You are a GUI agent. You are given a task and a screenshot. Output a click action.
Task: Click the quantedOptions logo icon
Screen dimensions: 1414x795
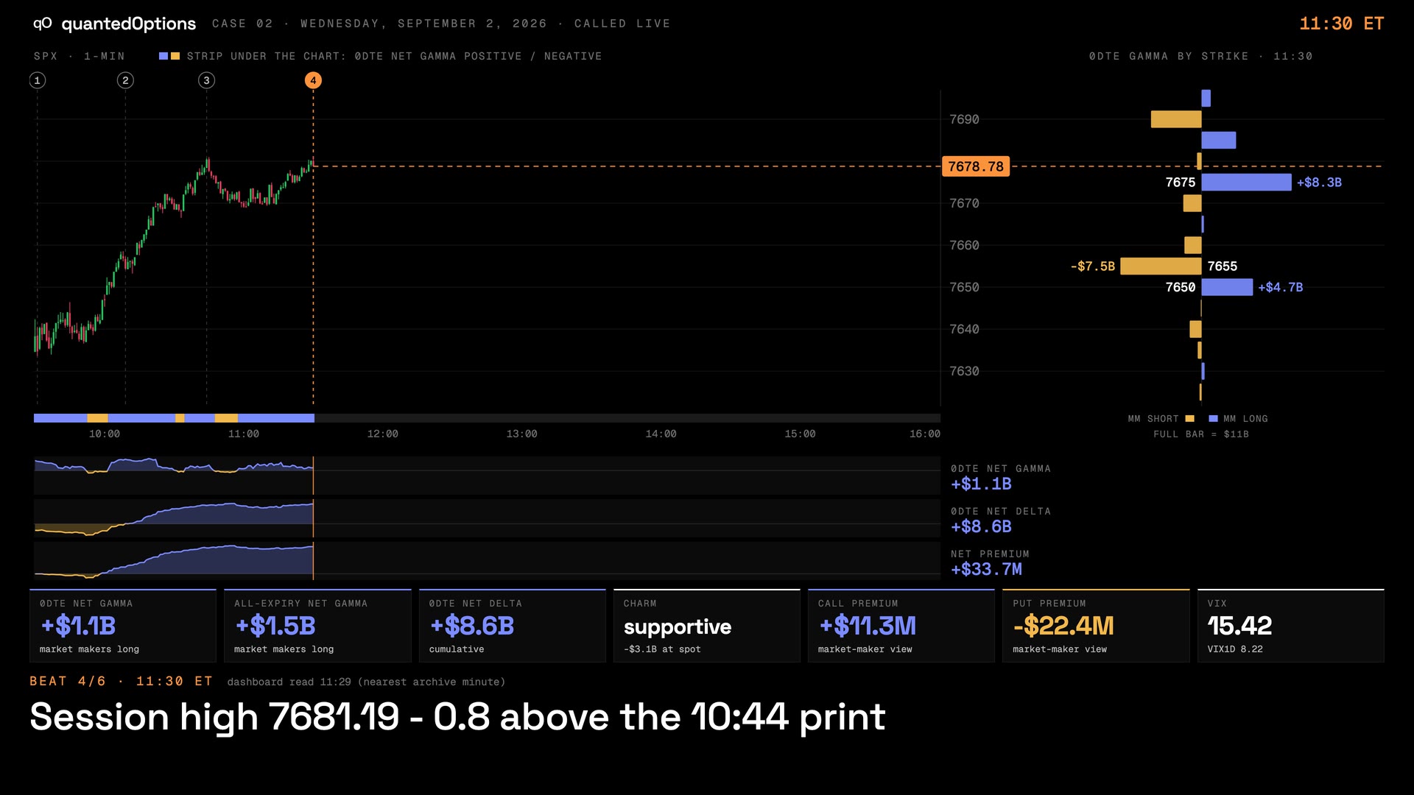(42, 24)
